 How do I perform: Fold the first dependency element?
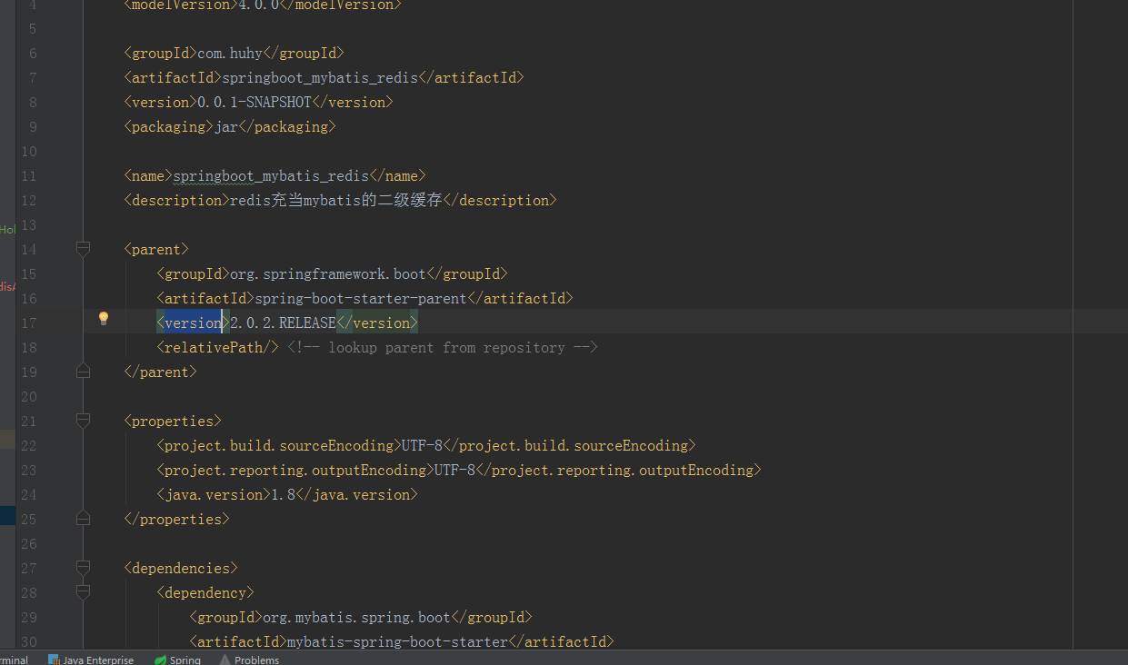84,592
